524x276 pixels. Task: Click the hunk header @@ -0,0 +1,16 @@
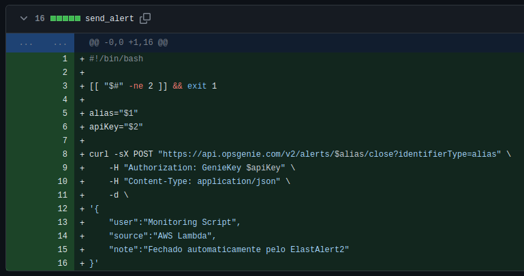point(129,42)
